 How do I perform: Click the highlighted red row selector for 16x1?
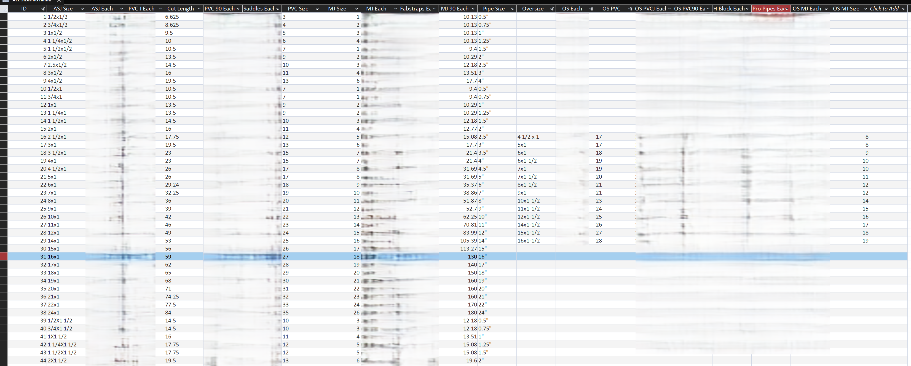(4, 257)
